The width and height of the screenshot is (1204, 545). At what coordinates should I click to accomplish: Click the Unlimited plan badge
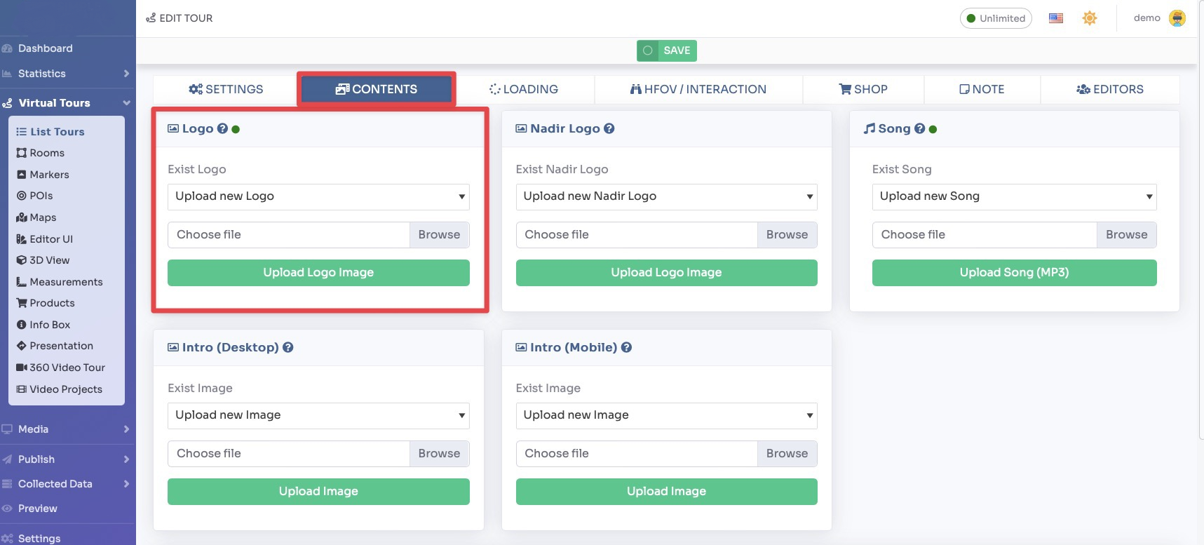pos(996,18)
